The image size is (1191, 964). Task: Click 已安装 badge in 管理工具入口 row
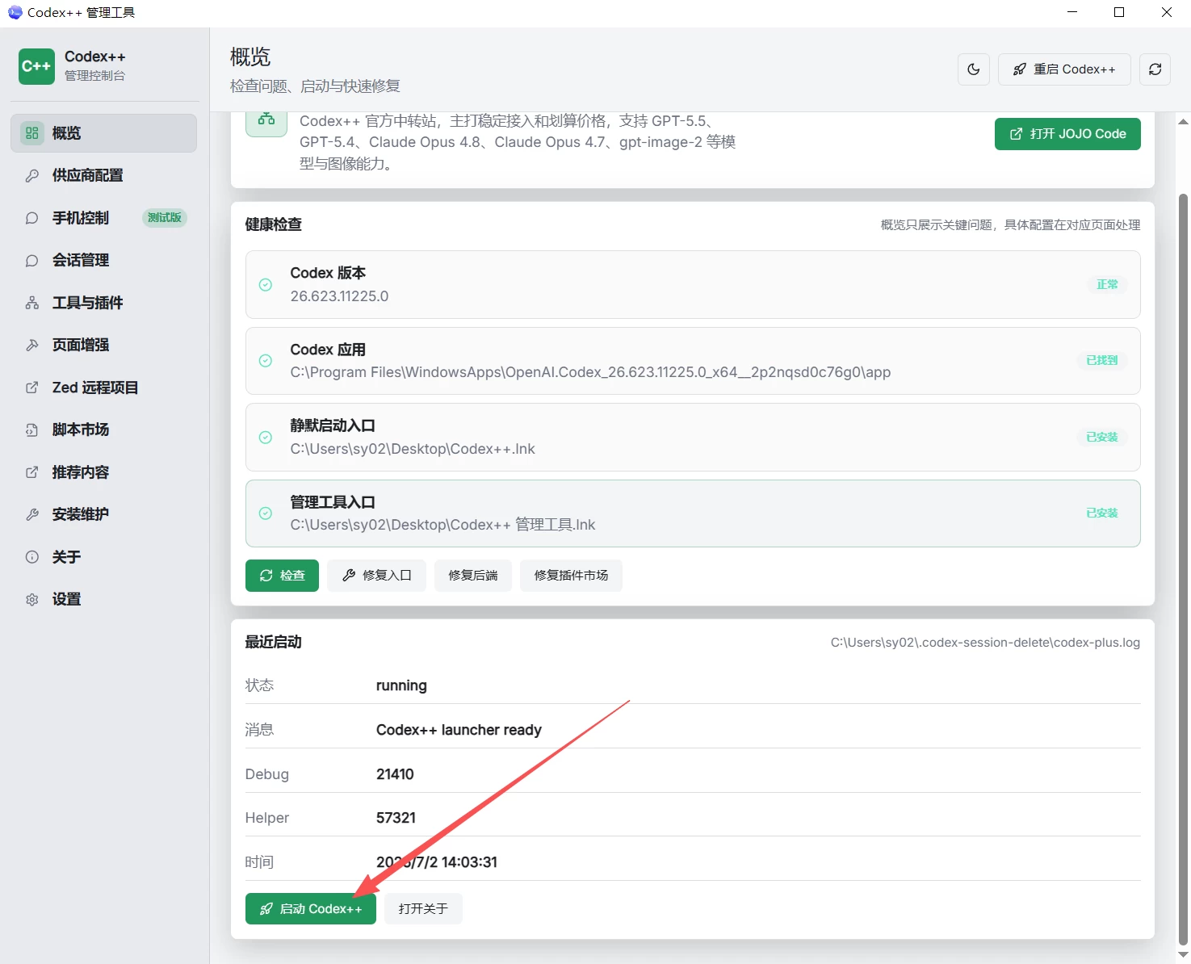(1101, 513)
